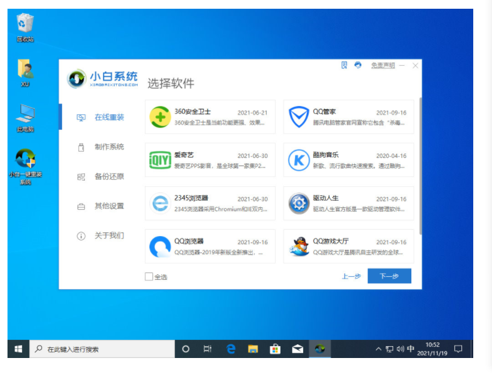The height and width of the screenshot is (373, 492).
Task: Tick the 全选 select-all checkbox
Action: [149, 276]
